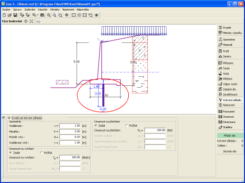Select Zadat radio under Únosnost na přetržení

tap(96, 125)
